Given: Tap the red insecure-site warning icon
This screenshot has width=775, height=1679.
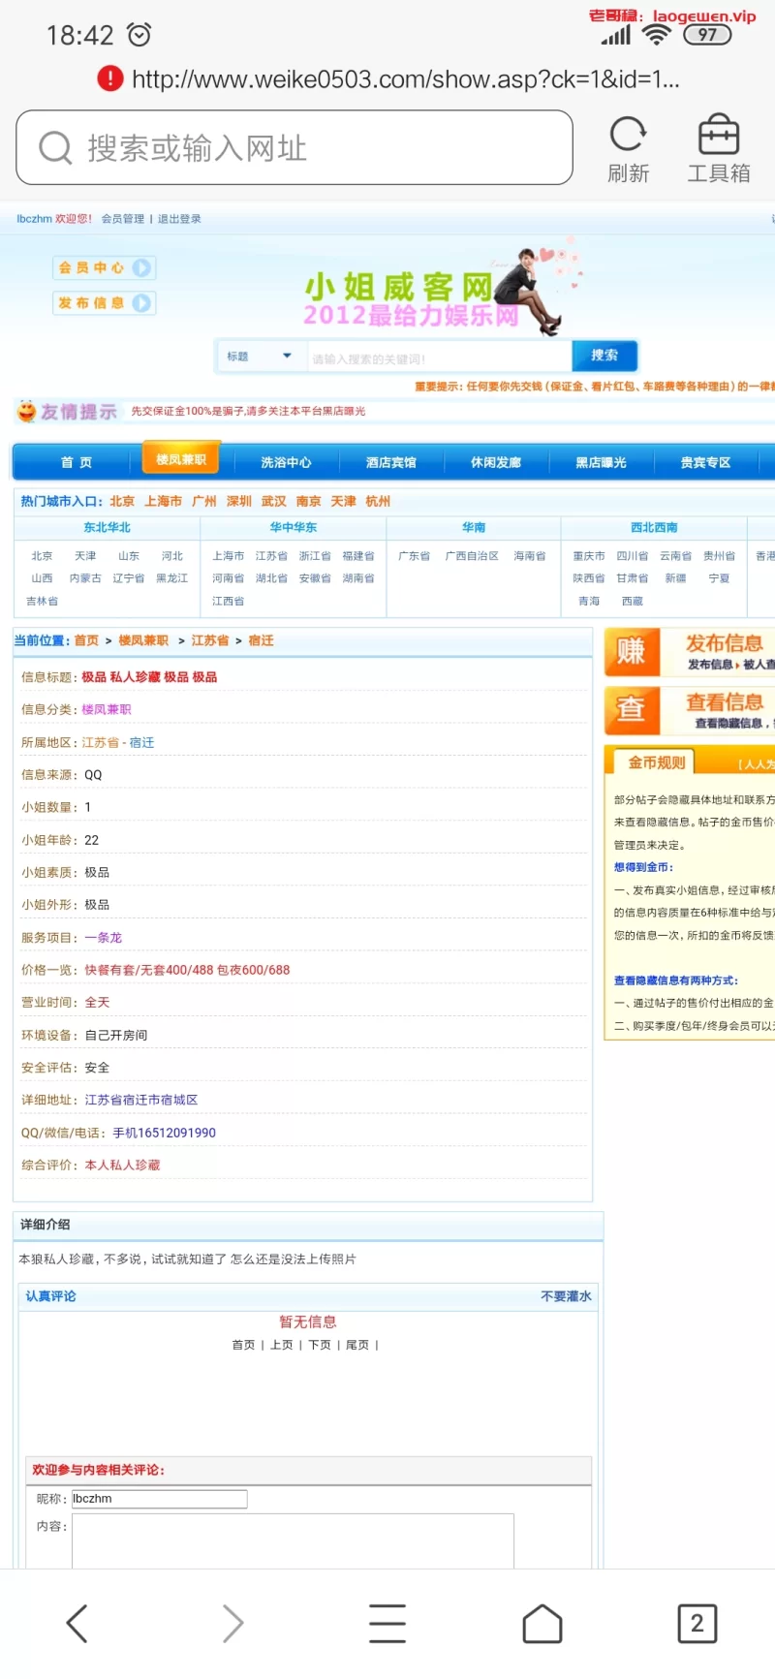Looking at the screenshot, I should coord(110,78).
